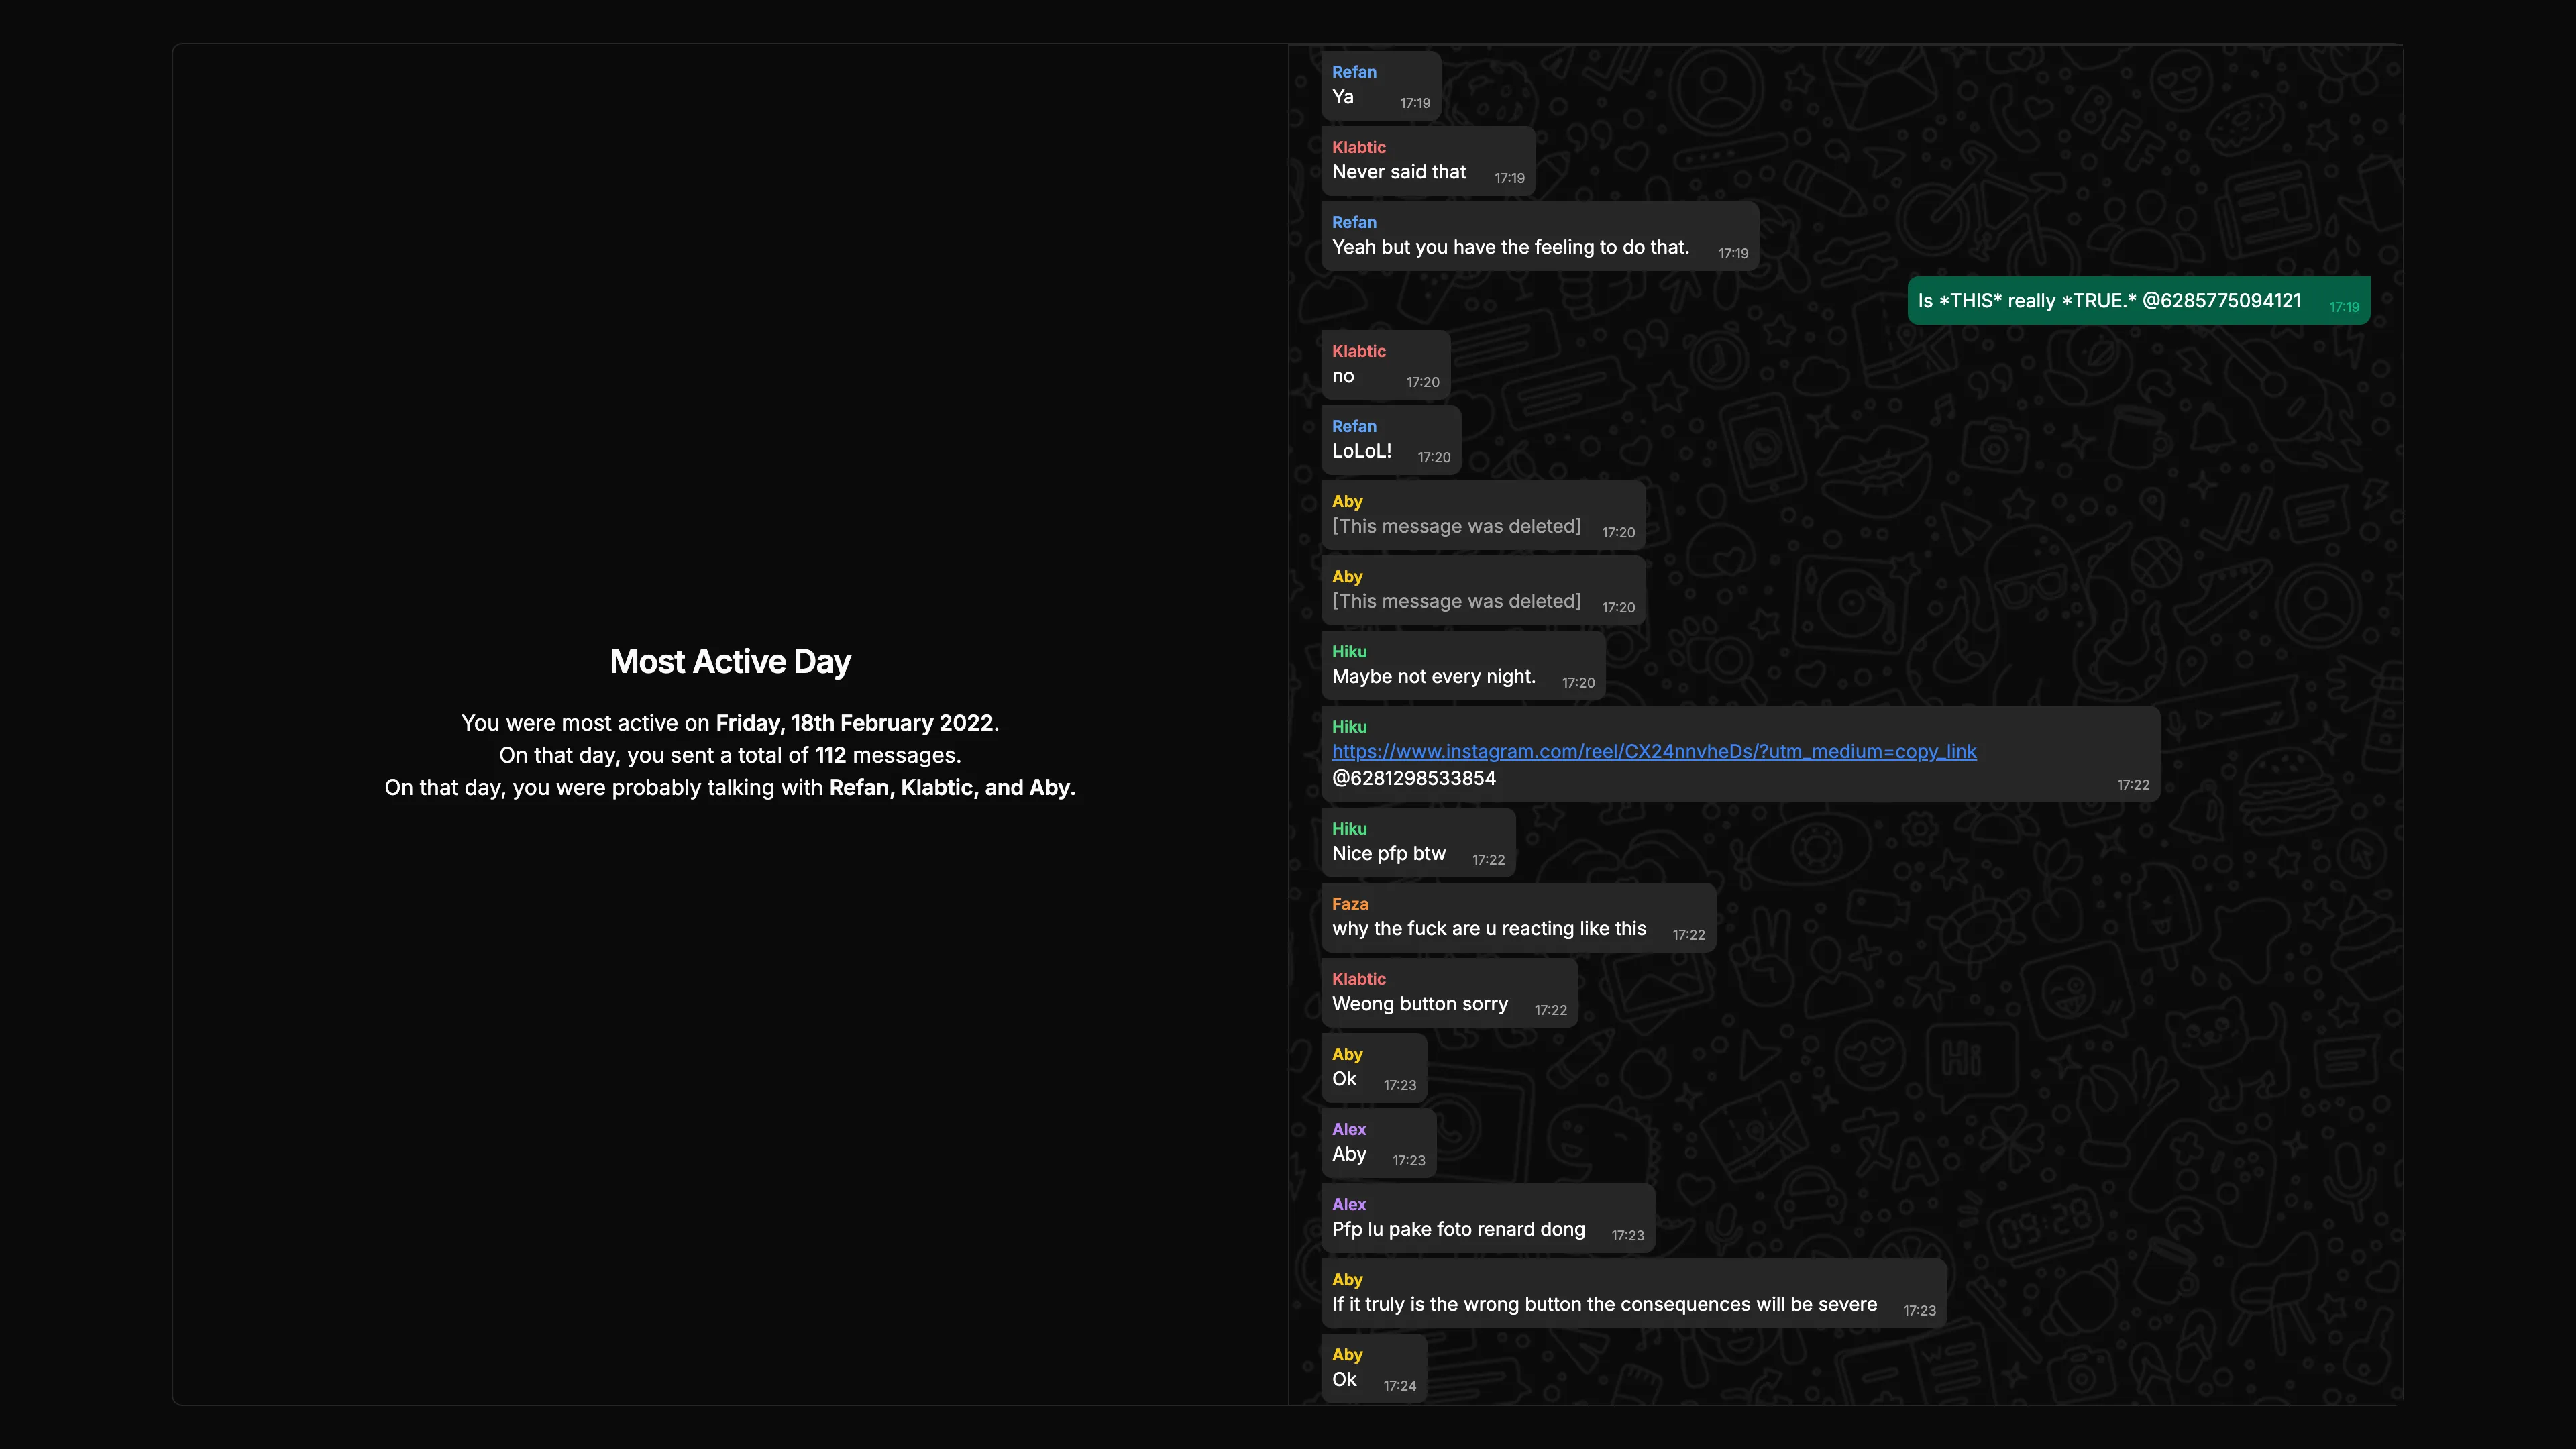Click the @6285775094121 mention in green bubble
Image resolution: width=2576 pixels, height=1449 pixels.
2221,301
